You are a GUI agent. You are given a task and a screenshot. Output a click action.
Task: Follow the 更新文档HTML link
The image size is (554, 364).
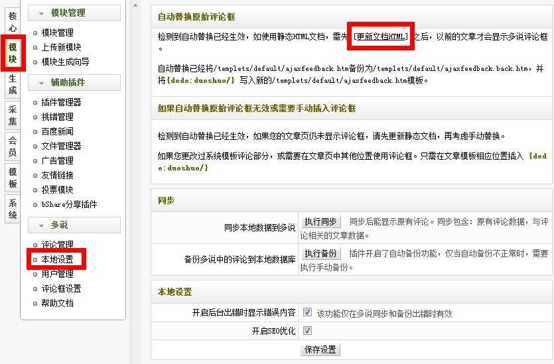coord(381,36)
